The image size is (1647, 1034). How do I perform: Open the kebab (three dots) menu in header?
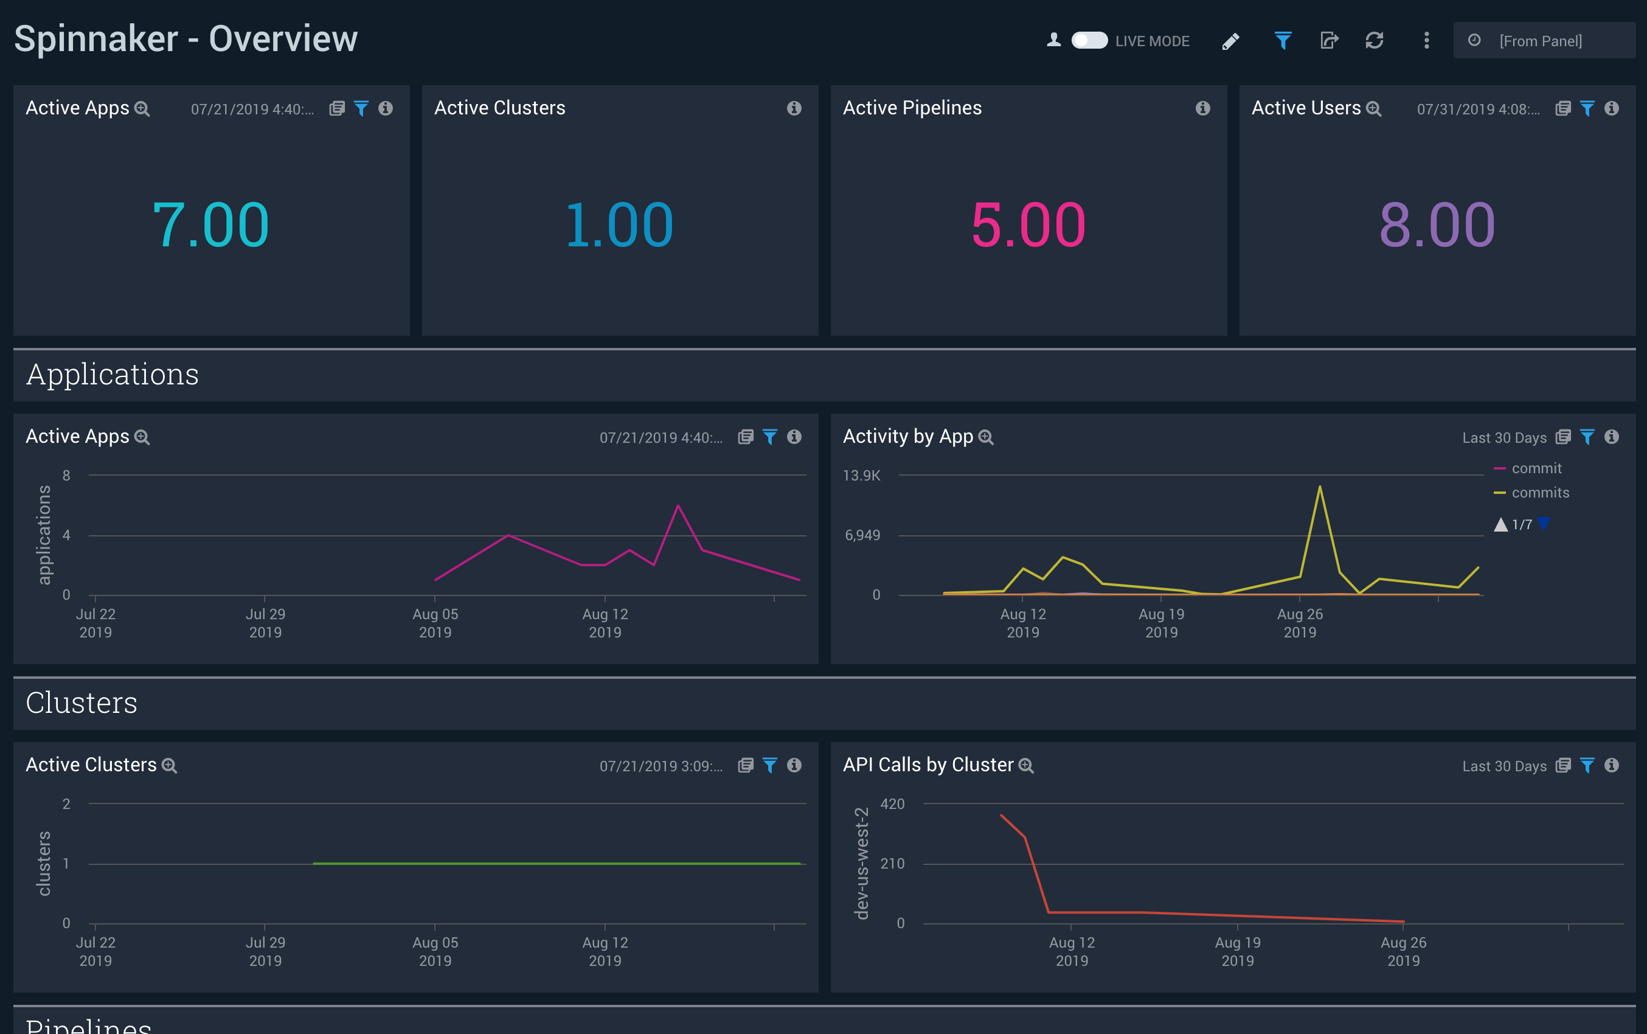click(1426, 41)
